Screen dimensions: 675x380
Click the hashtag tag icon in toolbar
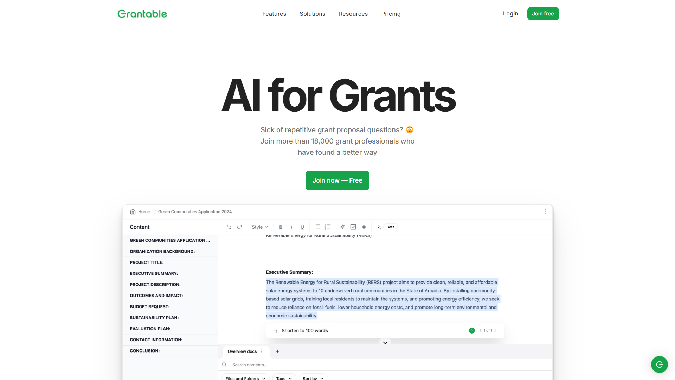(x=364, y=227)
